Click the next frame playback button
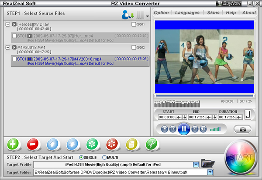The width and height of the screenshot is (262, 180). (x=195, y=129)
